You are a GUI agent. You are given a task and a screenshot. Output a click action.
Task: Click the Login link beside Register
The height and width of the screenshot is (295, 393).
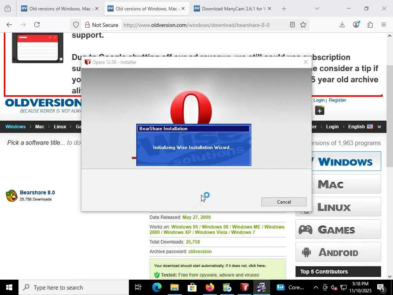319,100
